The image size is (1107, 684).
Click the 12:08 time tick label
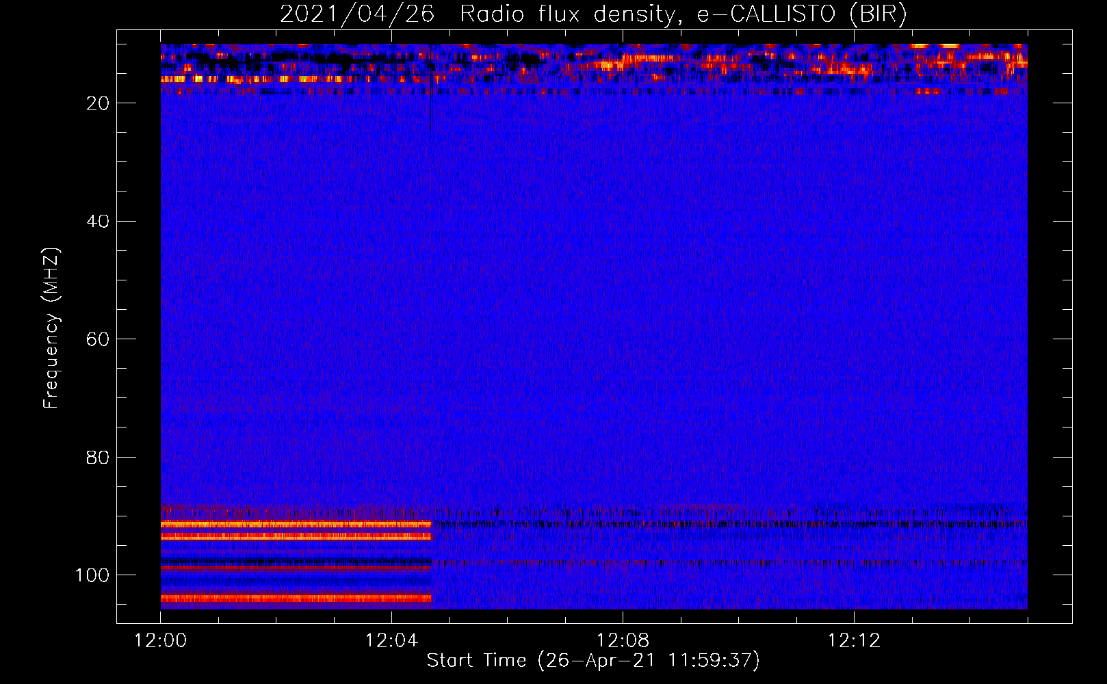623,641
